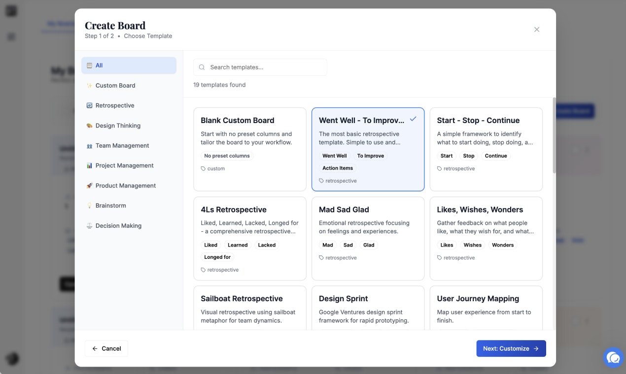626x374 pixels.
Task: Select the Start - Stop - Continue template
Action: 486,149
